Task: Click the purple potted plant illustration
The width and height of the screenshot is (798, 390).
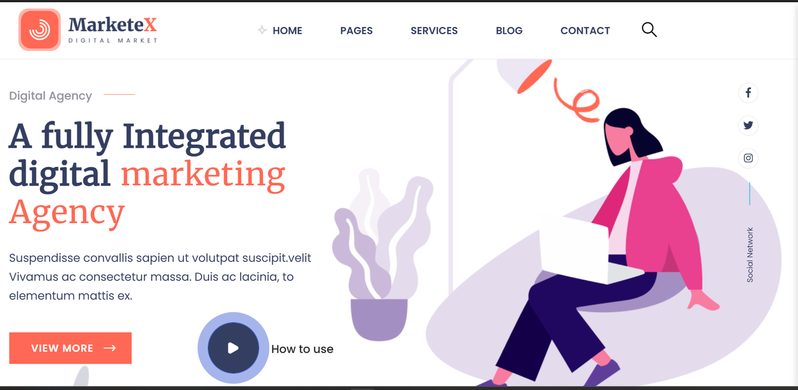Action: click(382, 255)
